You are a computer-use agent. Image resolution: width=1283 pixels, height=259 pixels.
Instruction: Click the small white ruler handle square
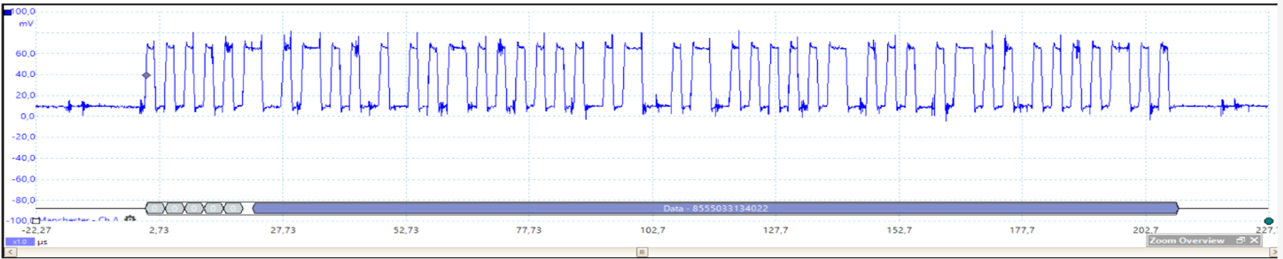[35, 221]
